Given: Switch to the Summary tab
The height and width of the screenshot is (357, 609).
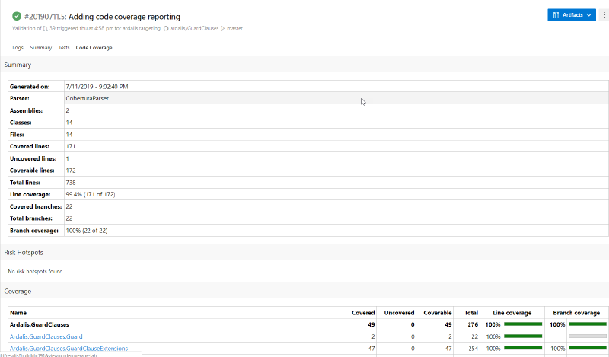Looking at the screenshot, I should pyautogui.click(x=41, y=48).
